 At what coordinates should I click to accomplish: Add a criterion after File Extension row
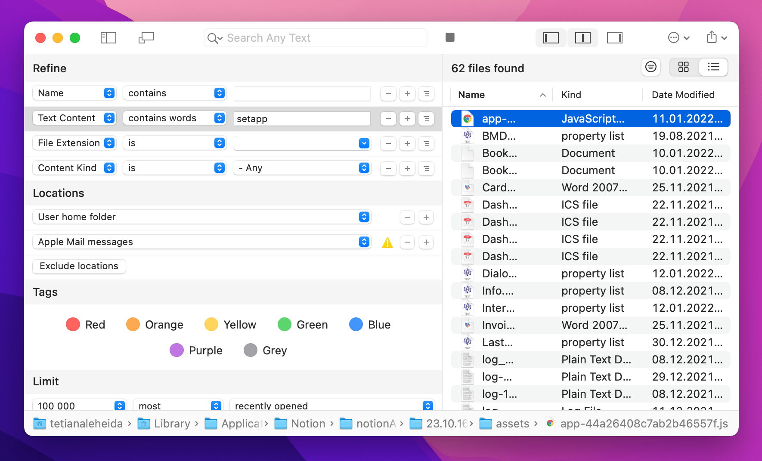tap(407, 144)
